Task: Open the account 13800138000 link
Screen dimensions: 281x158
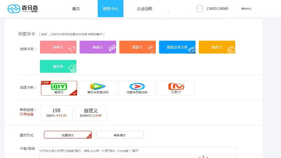Action: [217, 9]
